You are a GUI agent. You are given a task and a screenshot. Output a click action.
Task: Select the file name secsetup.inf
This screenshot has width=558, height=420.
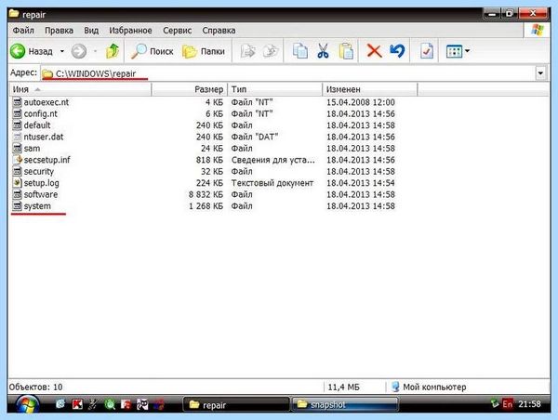click(x=47, y=160)
